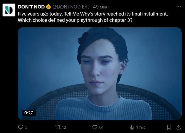Click the question about chapter 3

75,20
